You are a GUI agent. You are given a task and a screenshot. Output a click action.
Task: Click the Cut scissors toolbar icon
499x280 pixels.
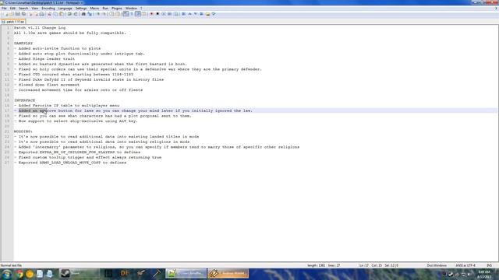pos(49,14)
